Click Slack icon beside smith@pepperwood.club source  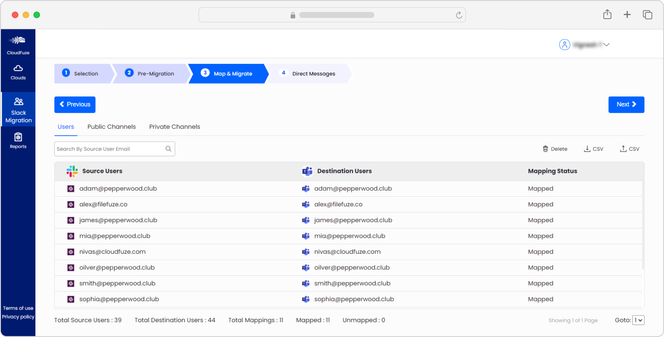pos(71,284)
